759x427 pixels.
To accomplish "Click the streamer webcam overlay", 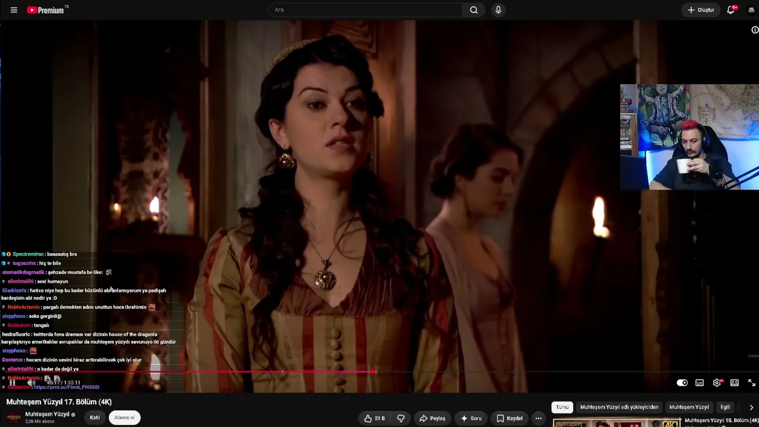I will point(689,137).
